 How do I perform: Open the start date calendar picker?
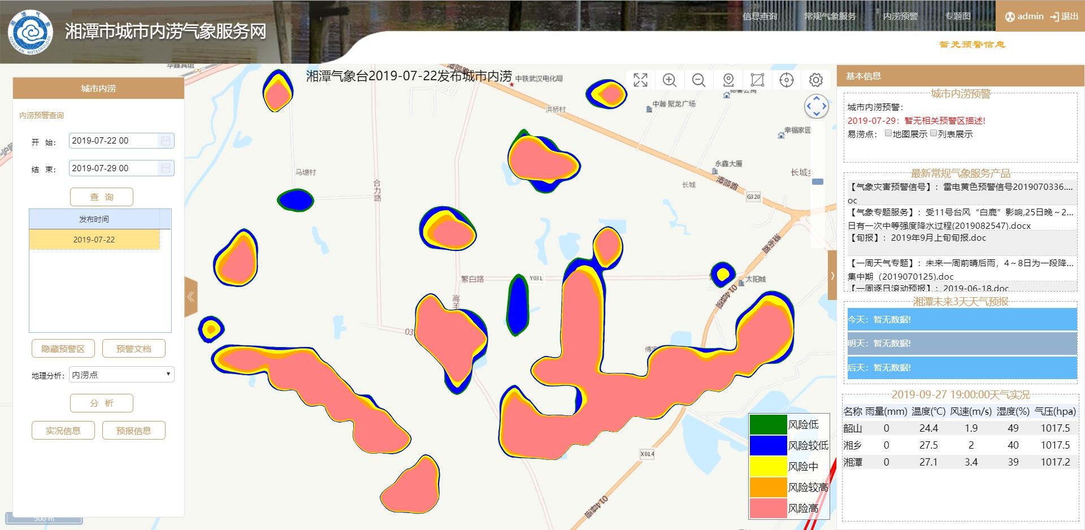click(x=166, y=141)
